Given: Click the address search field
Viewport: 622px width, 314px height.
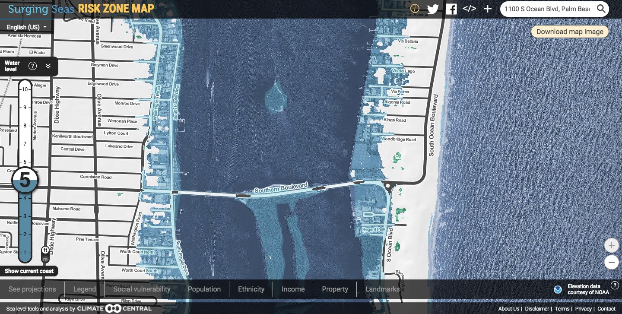Looking at the screenshot, I should (546, 9).
